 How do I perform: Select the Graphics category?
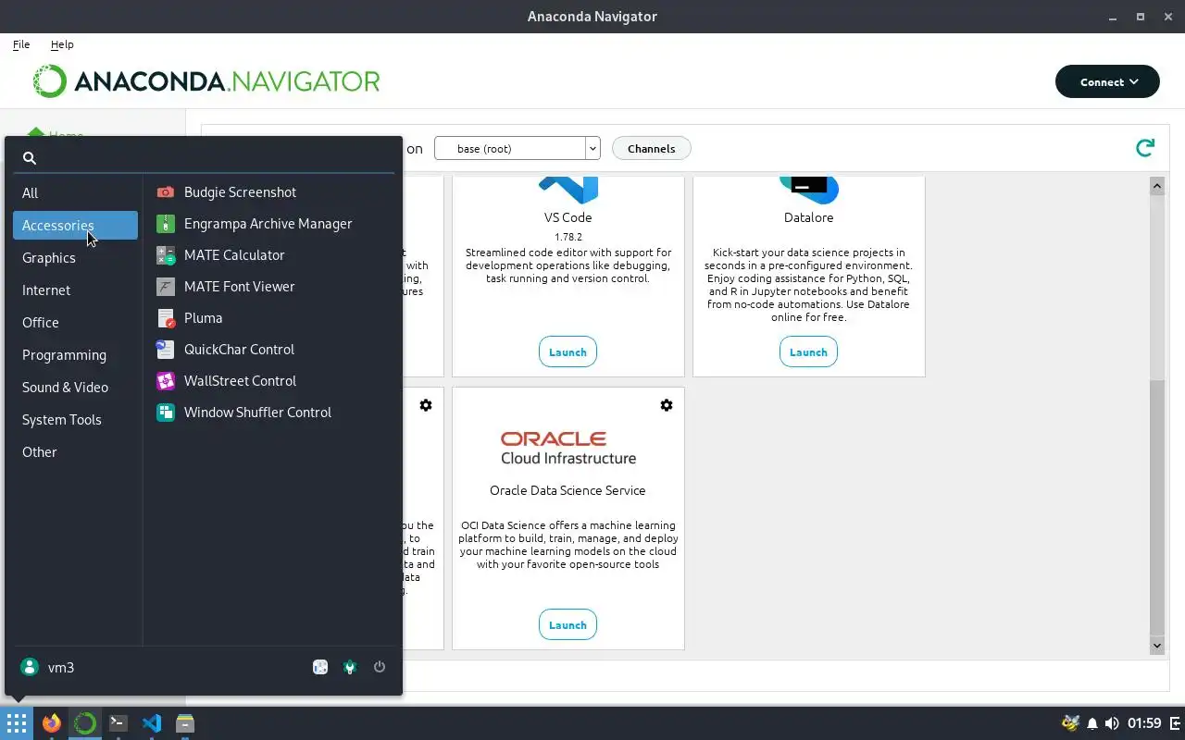[75, 258]
